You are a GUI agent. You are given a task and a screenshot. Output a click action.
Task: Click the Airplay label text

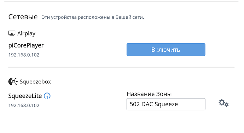(26, 33)
